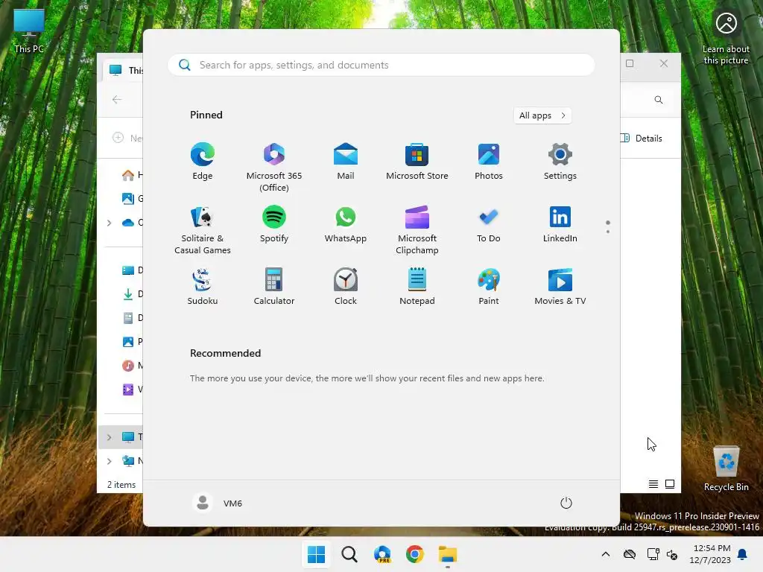
Task: Launch Movies & TV
Action: [x=560, y=287]
